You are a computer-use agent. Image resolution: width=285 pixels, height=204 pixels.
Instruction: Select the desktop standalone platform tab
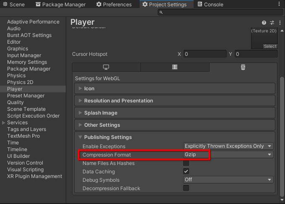click(106, 67)
